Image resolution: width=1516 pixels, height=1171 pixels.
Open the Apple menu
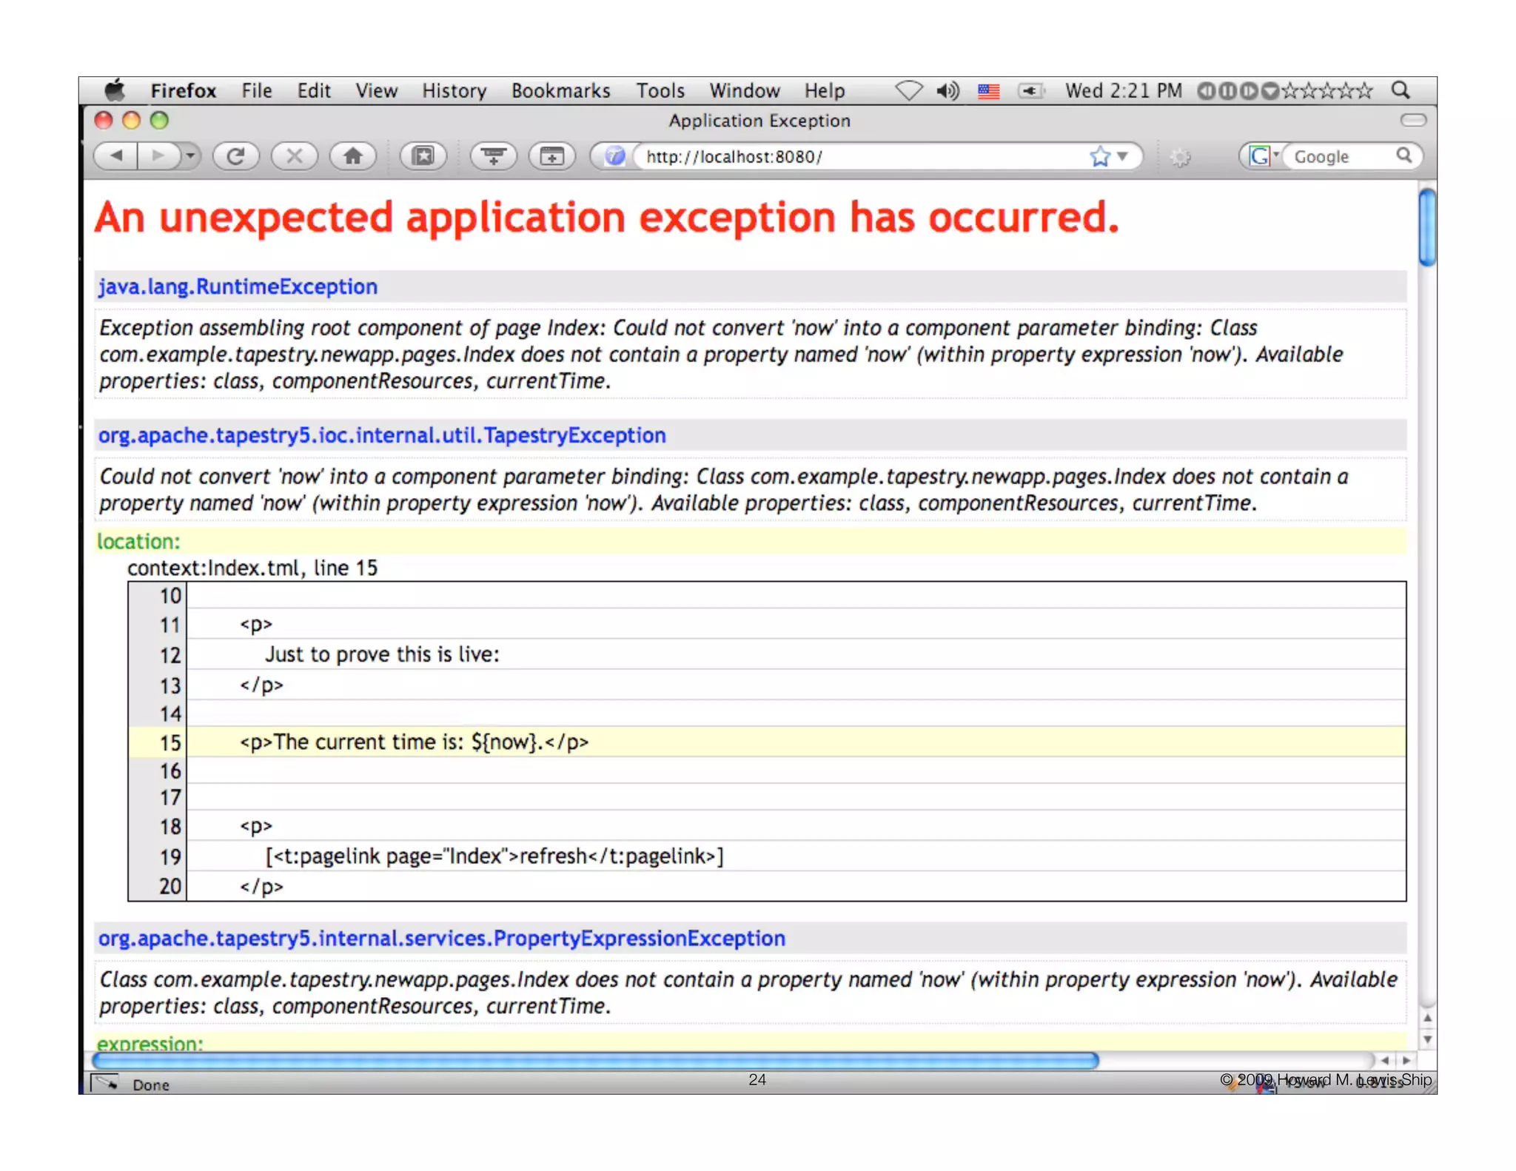click(115, 90)
